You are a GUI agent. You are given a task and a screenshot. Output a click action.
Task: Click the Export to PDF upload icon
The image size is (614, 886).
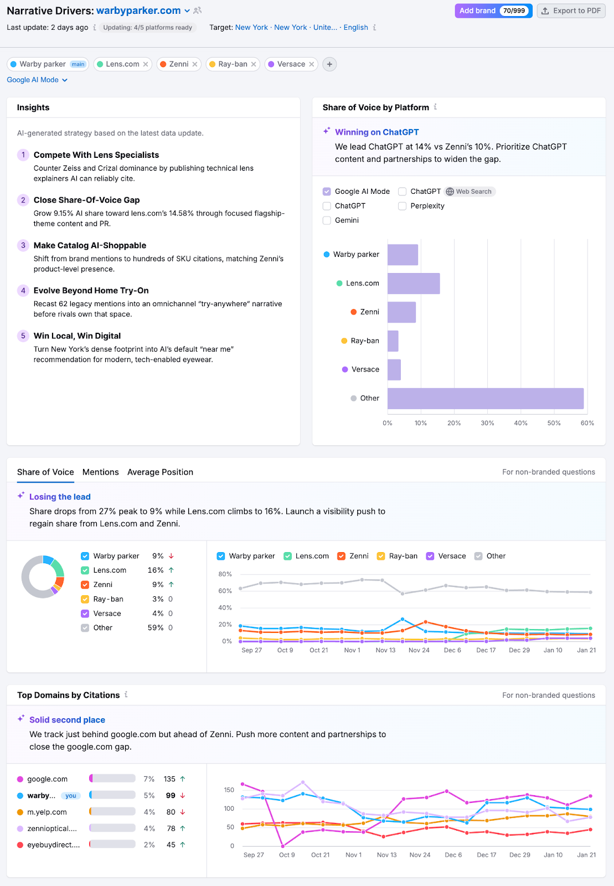point(546,11)
